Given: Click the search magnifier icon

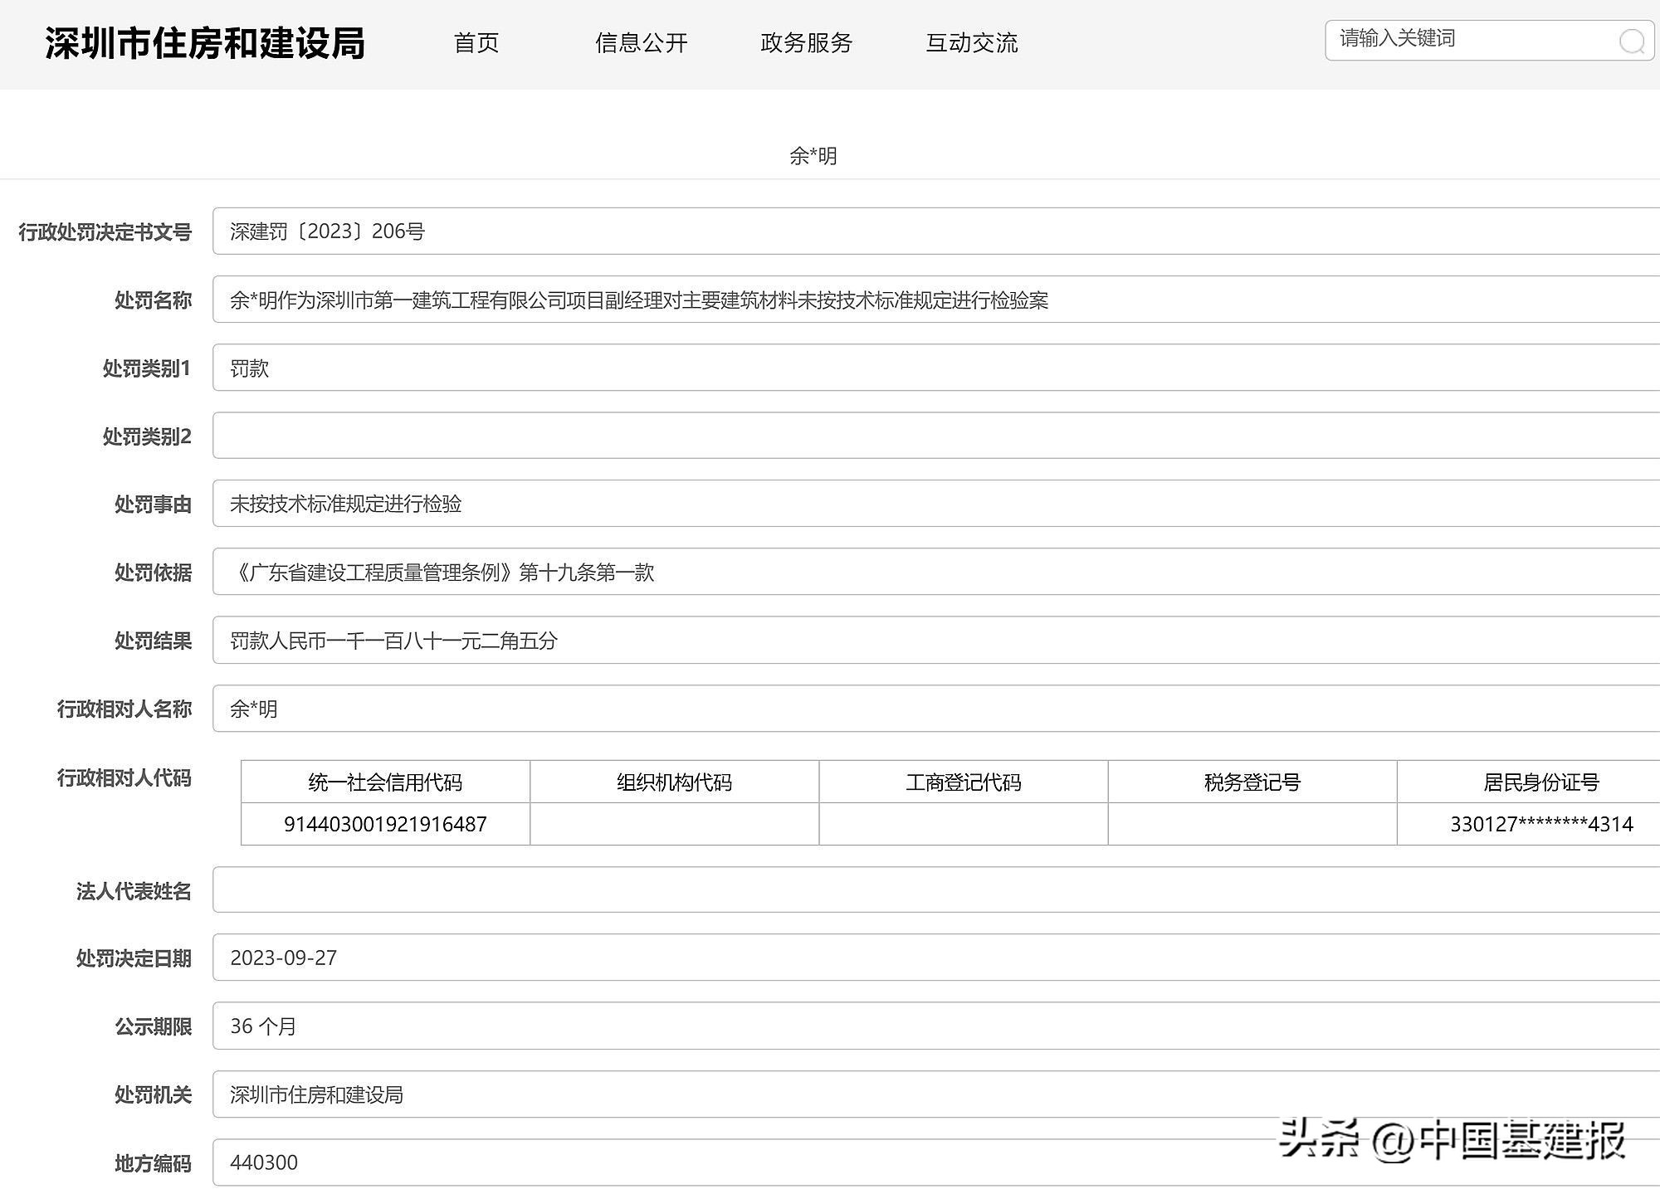Looking at the screenshot, I should point(1629,37).
